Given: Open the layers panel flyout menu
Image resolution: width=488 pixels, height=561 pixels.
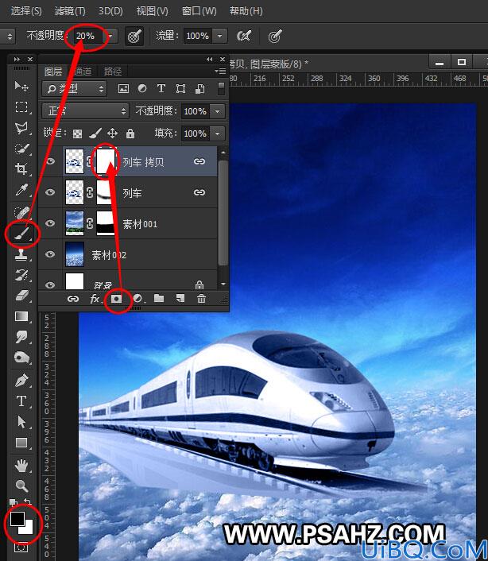Looking at the screenshot, I should [x=220, y=72].
